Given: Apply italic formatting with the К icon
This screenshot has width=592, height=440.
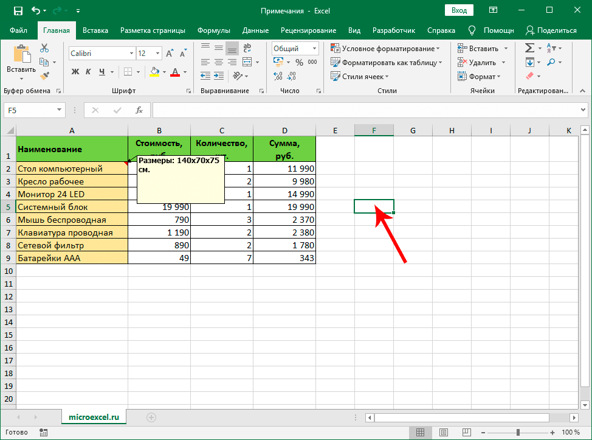Looking at the screenshot, I should [89, 71].
